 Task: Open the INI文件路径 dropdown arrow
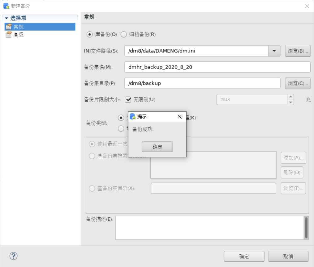274,51
